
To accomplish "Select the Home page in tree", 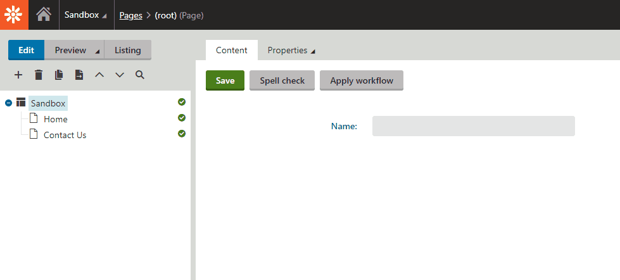I will pyautogui.click(x=55, y=119).
